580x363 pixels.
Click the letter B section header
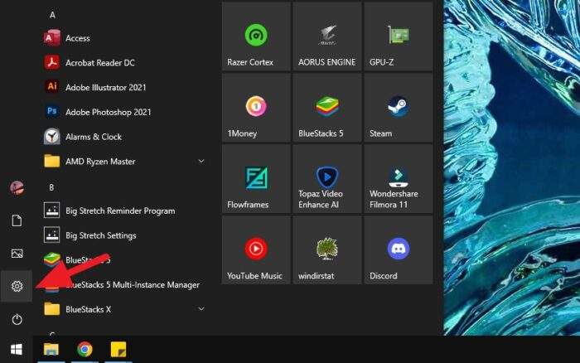51,187
